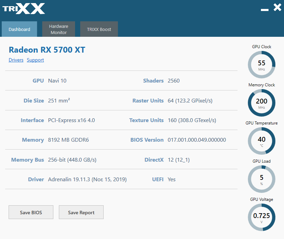Click the Memory Clock gauge showing 200 MHz

point(262,103)
